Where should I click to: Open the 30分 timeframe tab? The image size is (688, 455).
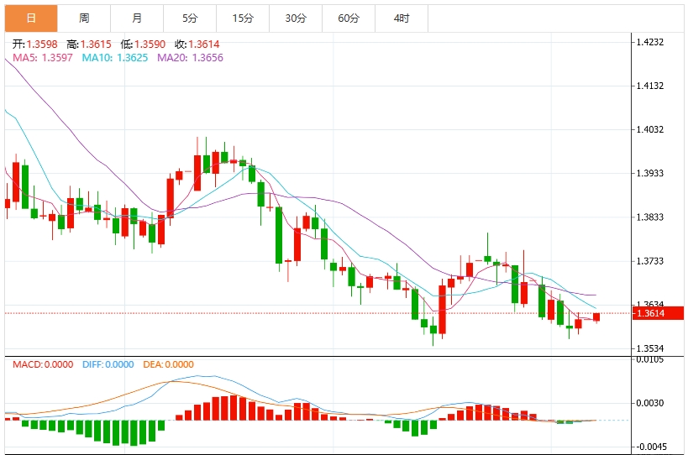(x=296, y=18)
